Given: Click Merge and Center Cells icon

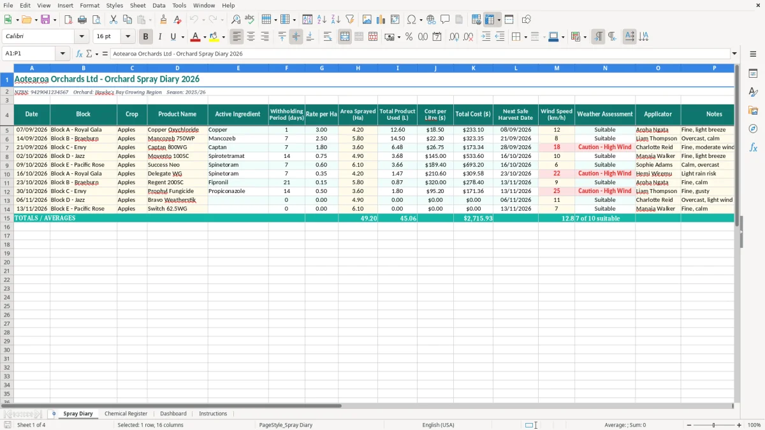Looking at the screenshot, I should (x=345, y=37).
